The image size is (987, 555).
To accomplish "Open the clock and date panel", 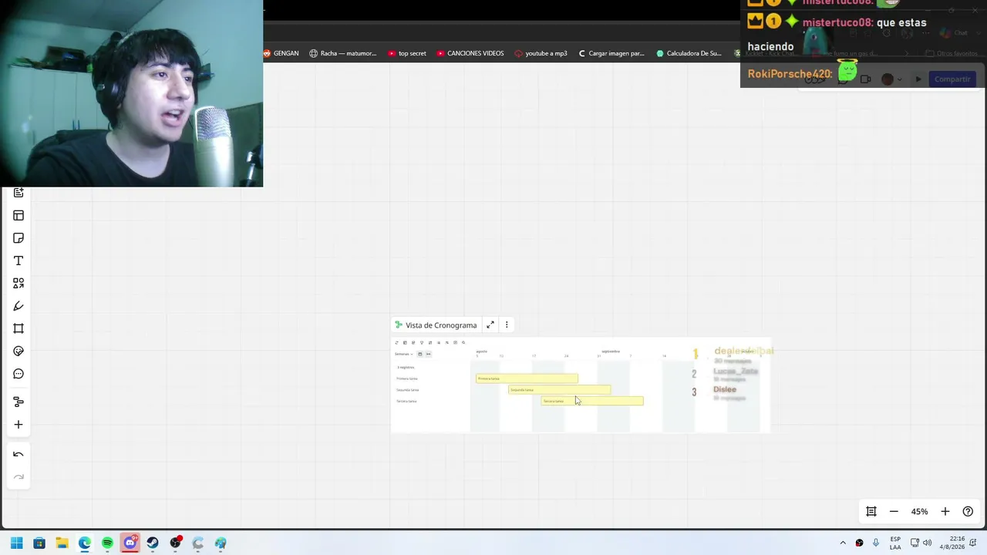I will point(952,543).
